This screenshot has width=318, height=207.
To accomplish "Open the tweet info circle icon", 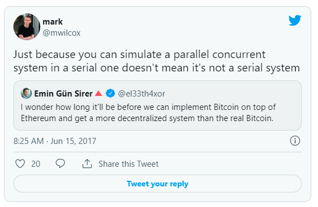I will coord(295,141).
